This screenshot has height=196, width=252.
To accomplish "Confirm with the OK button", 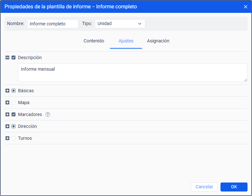I will [234, 187].
